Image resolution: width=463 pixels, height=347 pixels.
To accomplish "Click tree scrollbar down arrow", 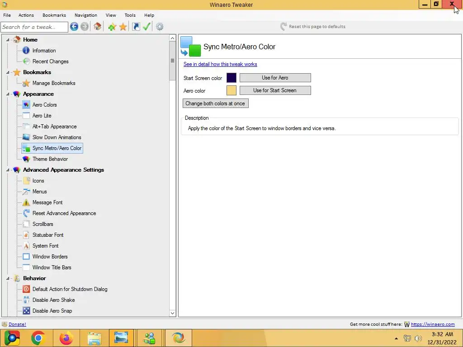I will (x=172, y=313).
